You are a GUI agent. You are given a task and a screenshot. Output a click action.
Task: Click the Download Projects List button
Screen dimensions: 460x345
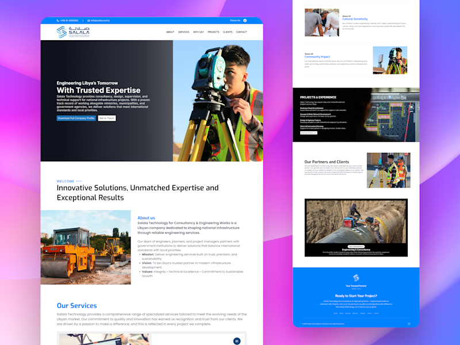coord(309,133)
